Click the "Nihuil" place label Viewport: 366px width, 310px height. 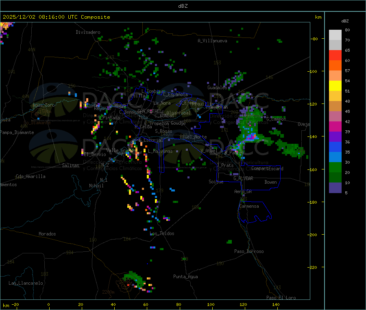coord(96,186)
